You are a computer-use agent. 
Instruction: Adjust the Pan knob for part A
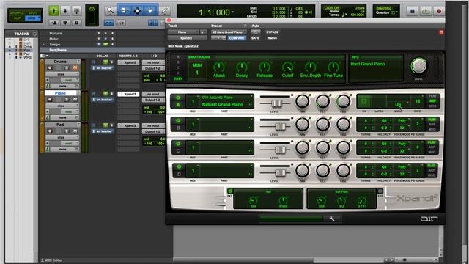click(x=302, y=101)
